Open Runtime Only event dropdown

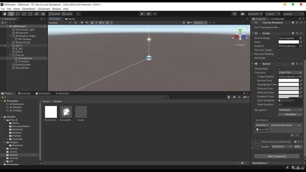tap(262, 125)
